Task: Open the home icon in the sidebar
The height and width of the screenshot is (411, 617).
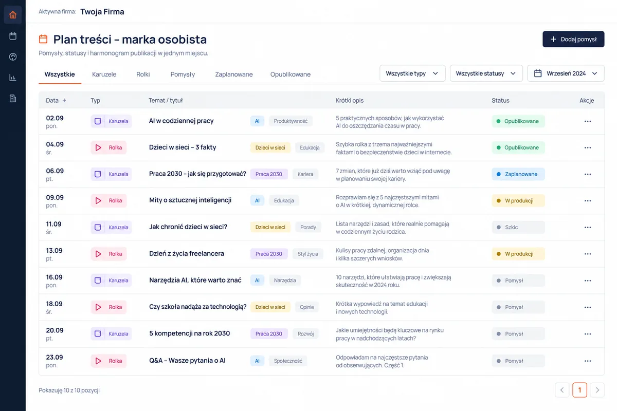Action: pos(13,14)
